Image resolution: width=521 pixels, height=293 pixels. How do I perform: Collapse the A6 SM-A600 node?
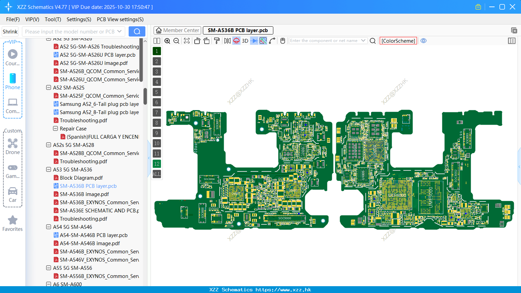49,284
